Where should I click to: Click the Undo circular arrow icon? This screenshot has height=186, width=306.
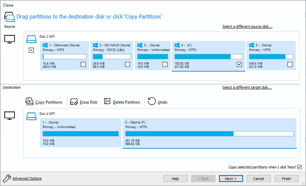[x=152, y=101]
